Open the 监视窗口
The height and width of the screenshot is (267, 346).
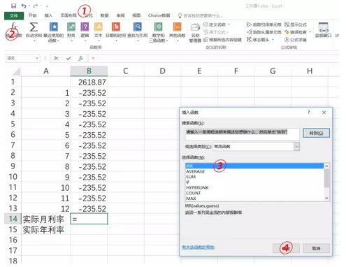tap(323, 30)
